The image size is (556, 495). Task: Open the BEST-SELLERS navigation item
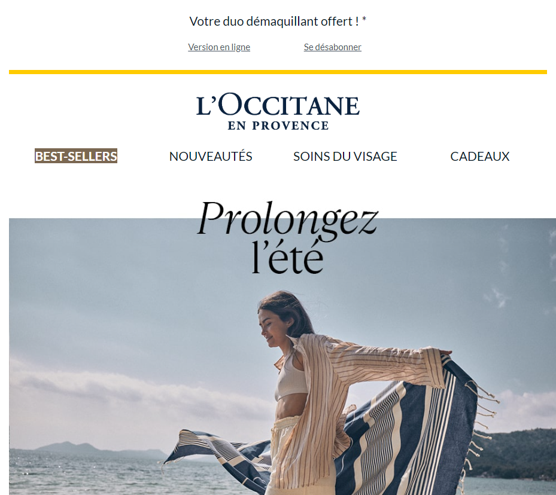tap(76, 156)
